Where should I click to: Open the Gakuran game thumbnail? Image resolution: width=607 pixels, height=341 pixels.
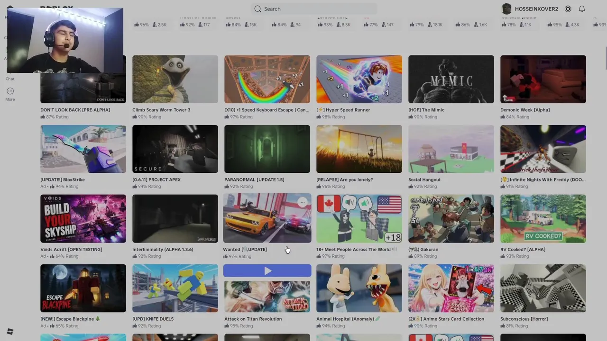coord(451,219)
